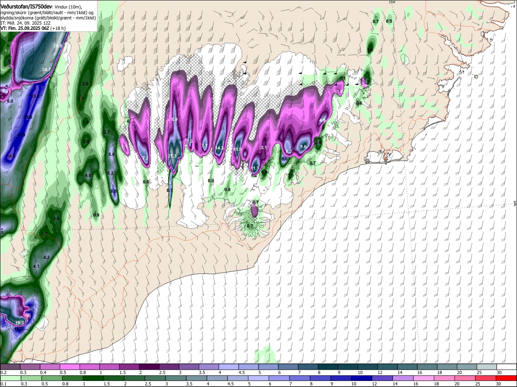This screenshot has height=387, width=517.
Task: Click the dark green swatch between 1 and 1.5
Action: point(94,378)
